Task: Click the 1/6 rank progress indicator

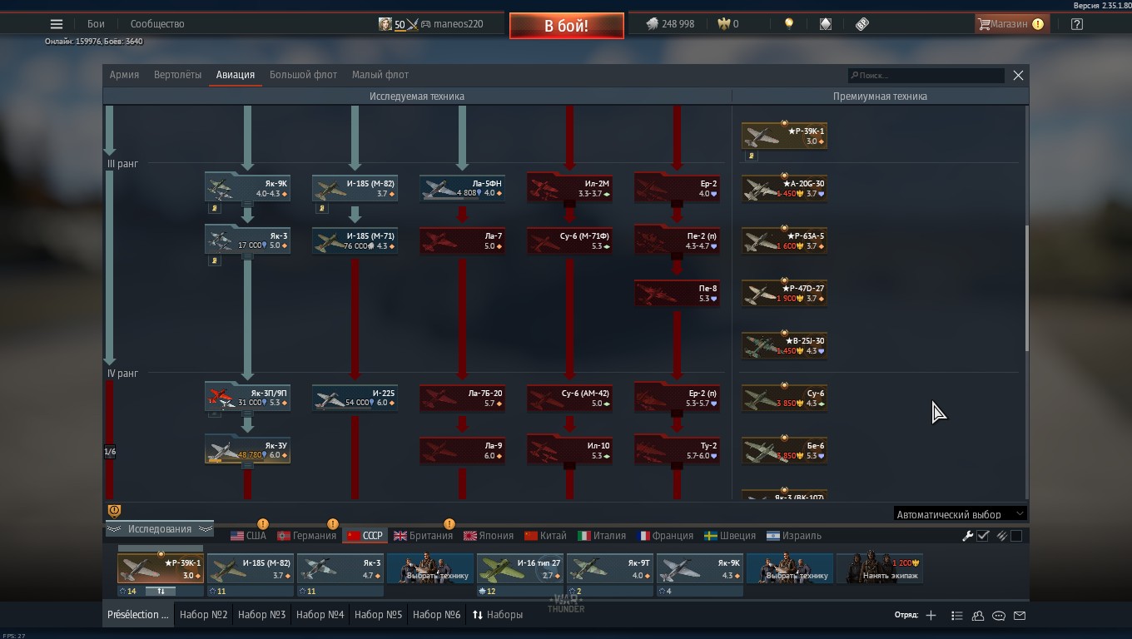Action: (110, 452)
